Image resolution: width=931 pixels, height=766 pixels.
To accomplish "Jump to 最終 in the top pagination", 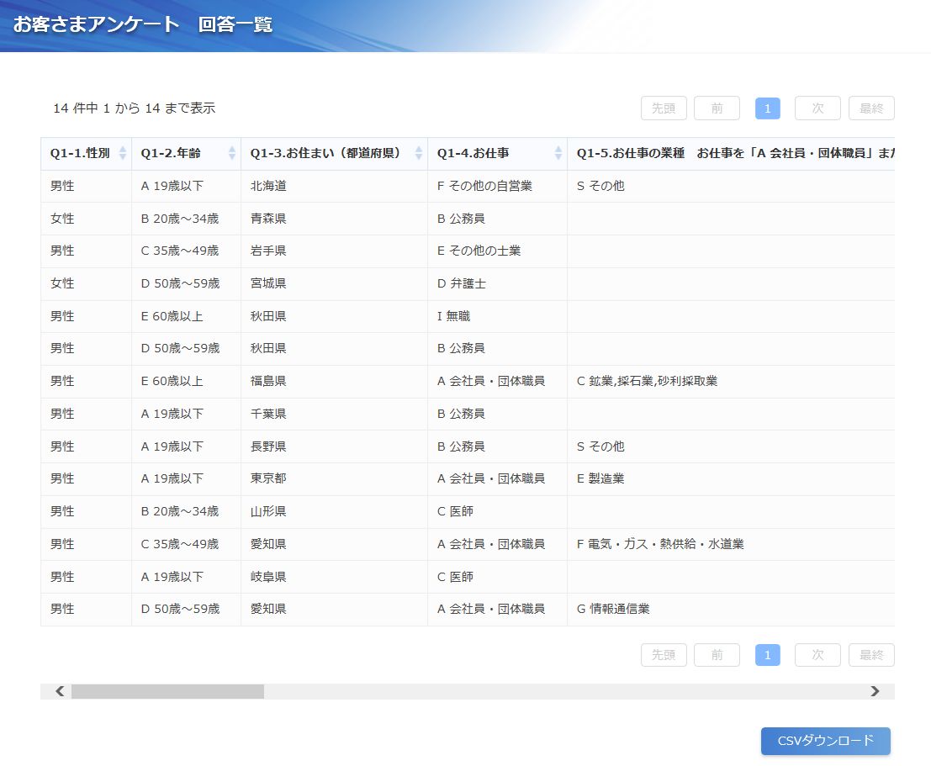I will click(871, 108).
